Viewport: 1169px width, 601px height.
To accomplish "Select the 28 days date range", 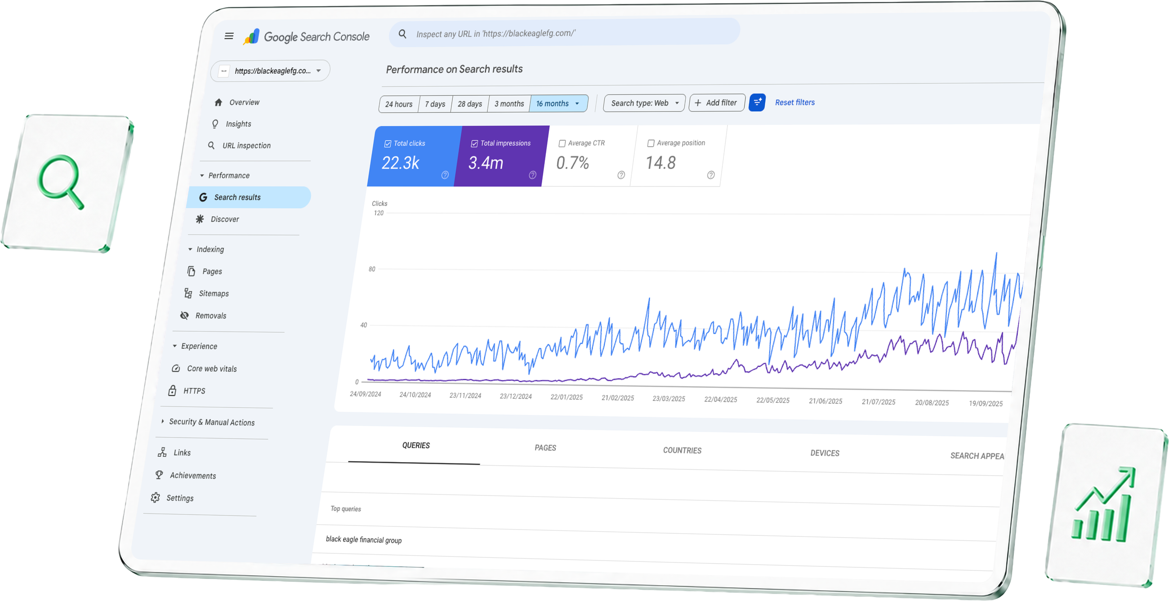I will 470,104.
